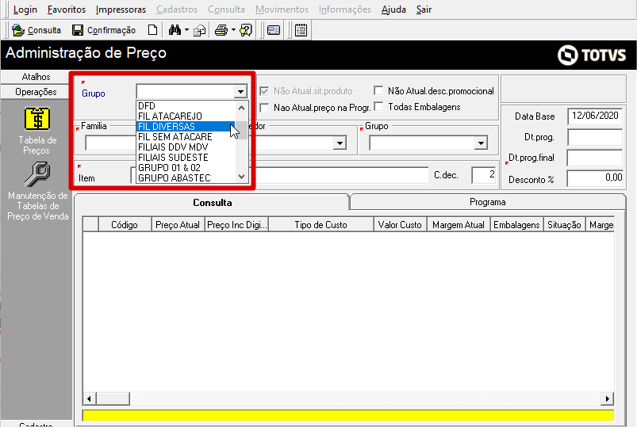637x427 pixels.
Task: Click the Operações sidebar button
Action: click(x=36, y=92)
